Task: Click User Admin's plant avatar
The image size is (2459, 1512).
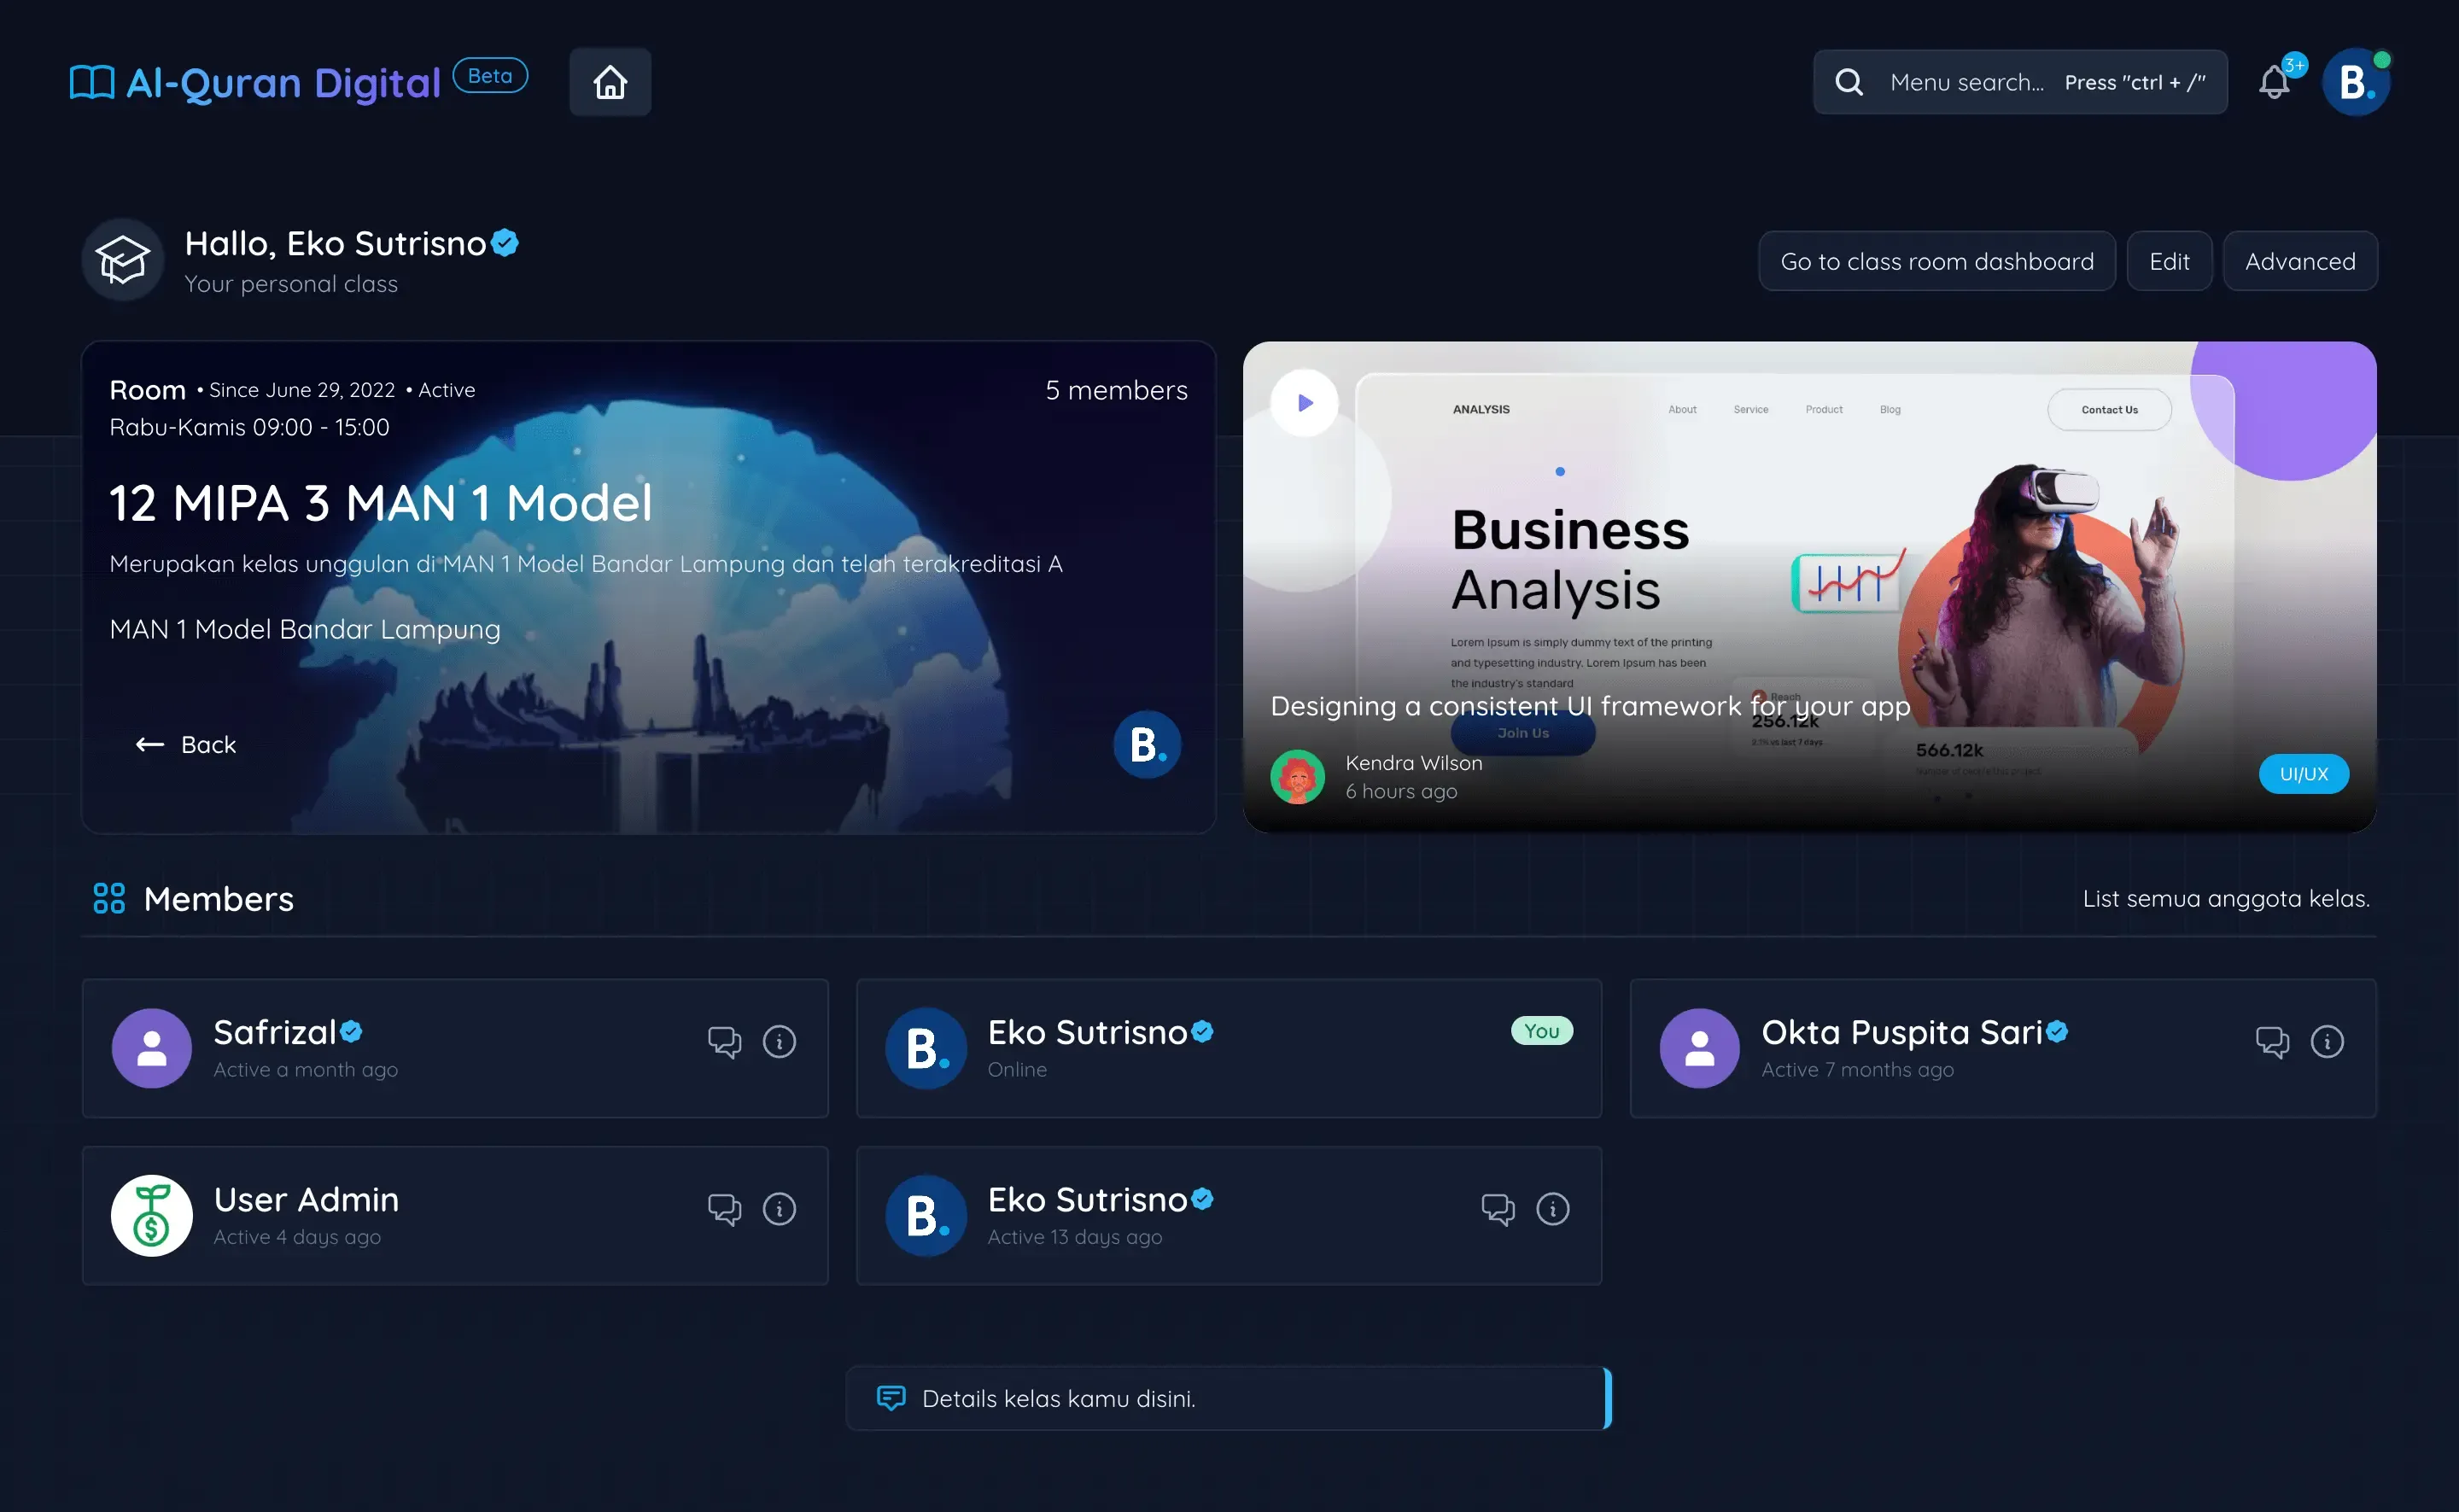Action: point(151,1215)
